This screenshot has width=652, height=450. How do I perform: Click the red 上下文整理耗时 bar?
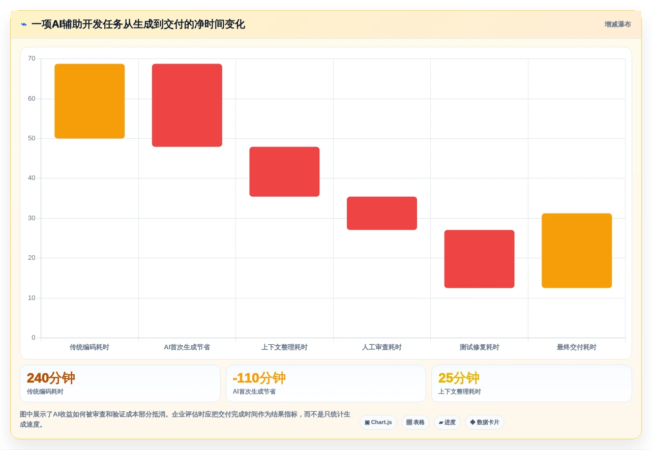284,172
